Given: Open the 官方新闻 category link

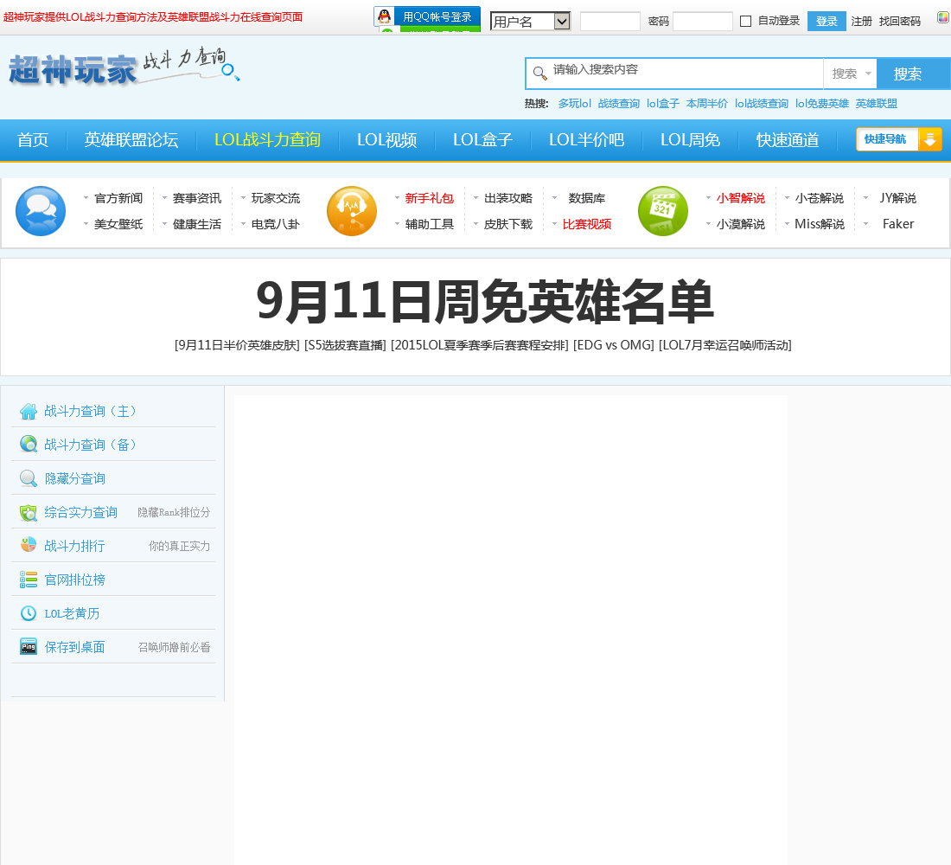Looking at the screenshot, I should point(118,198).
